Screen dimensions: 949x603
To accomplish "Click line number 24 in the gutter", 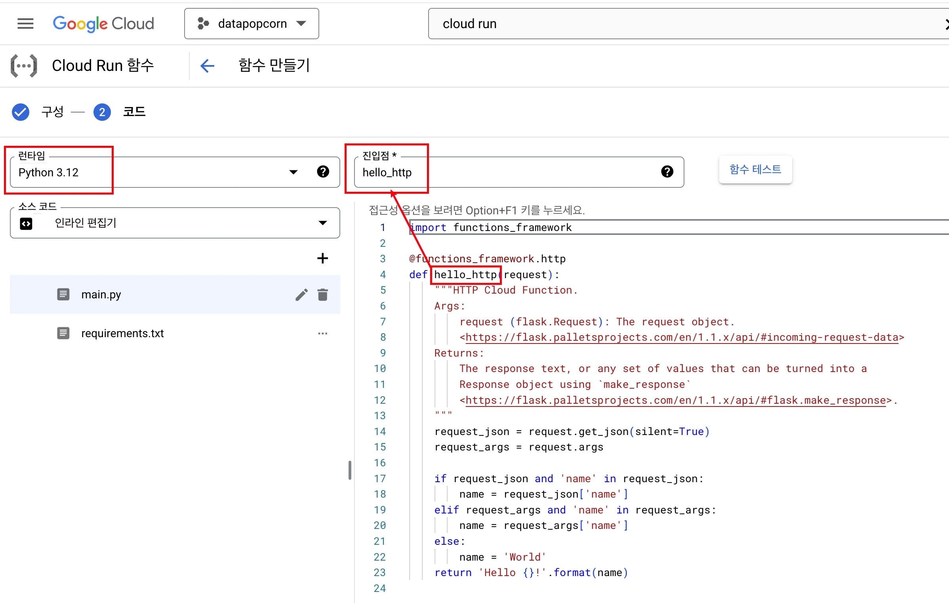I will (x=379, y=588).
